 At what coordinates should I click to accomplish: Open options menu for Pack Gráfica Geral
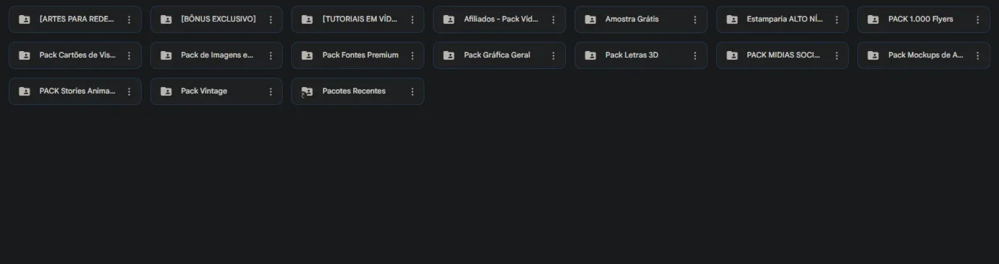click(553, 55)
